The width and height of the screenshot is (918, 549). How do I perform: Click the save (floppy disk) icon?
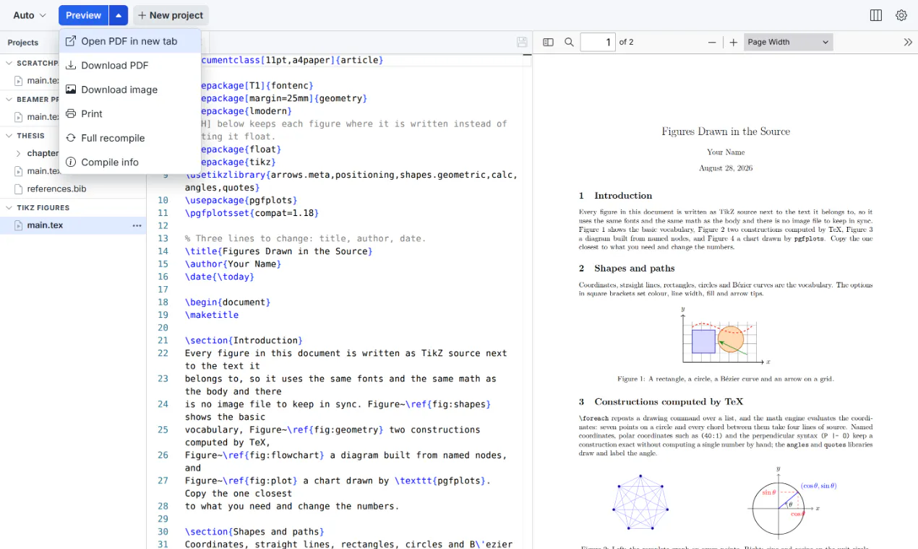522,42
